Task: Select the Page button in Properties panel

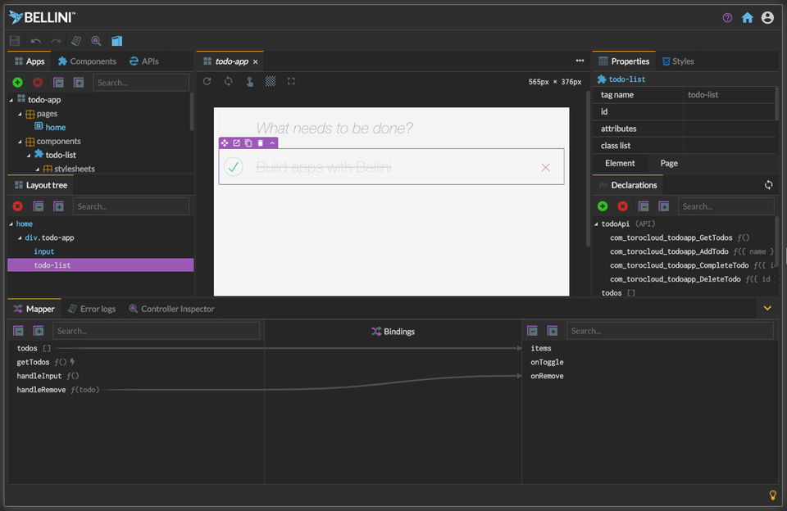Action: pos(669,163)
